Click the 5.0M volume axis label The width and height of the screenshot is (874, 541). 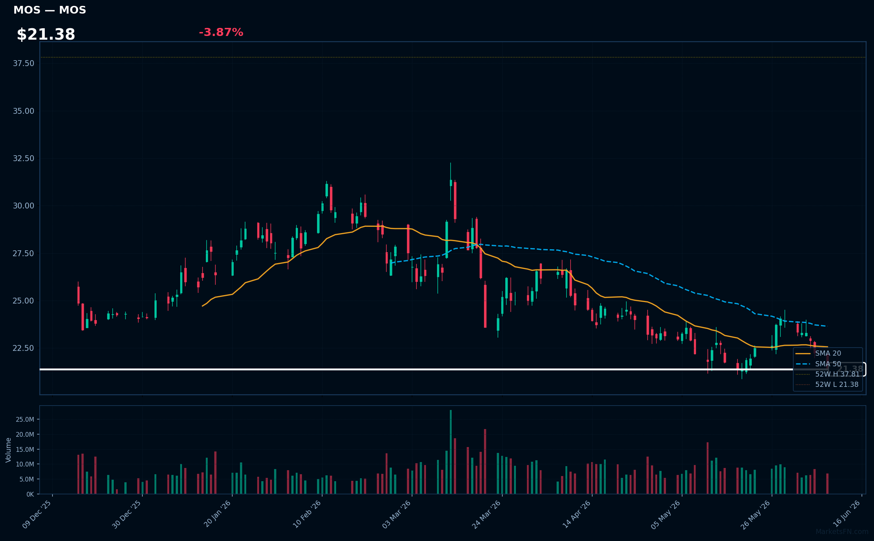pos(26,479)
